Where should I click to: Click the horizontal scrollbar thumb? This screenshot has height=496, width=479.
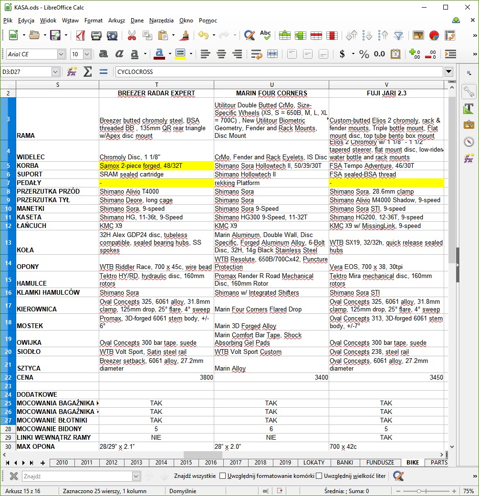[203, 455]
